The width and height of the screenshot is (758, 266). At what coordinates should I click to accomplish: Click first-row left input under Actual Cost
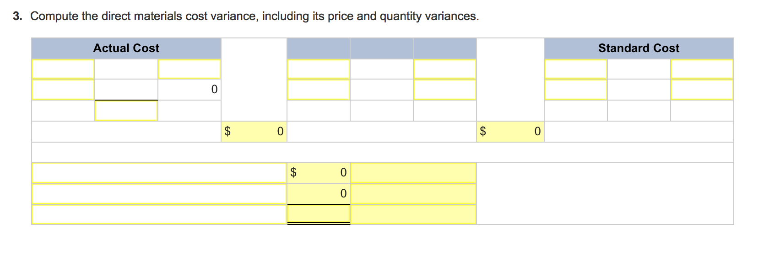pos(63,69)
